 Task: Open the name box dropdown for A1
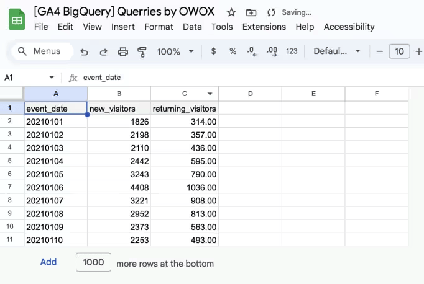click(x=52, y=78)
